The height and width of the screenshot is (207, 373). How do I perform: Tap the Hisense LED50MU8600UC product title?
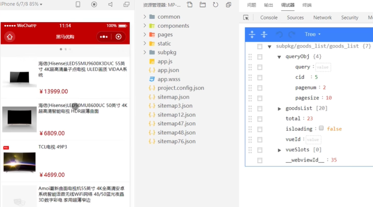pyautogui.click(x=83, y=108)
